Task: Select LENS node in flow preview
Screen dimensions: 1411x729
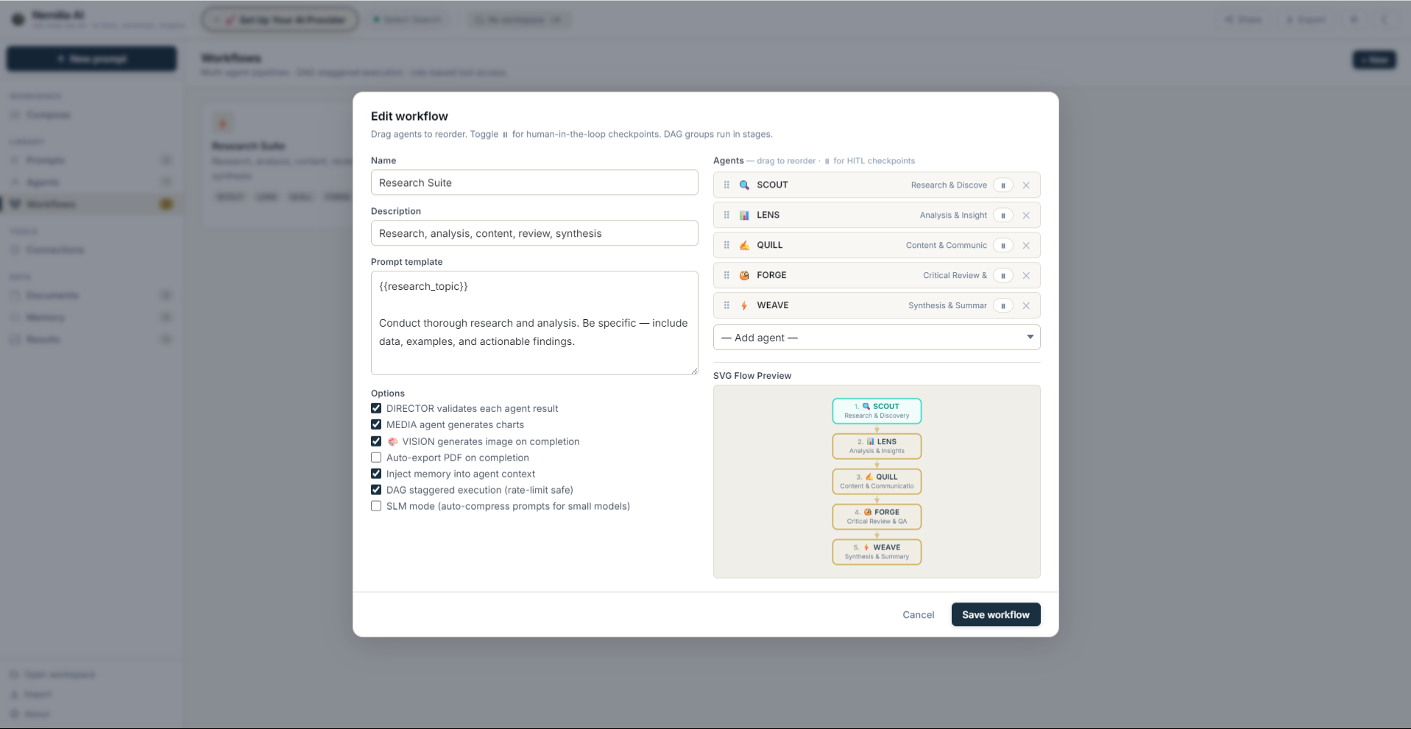Action: coord(877,447)
